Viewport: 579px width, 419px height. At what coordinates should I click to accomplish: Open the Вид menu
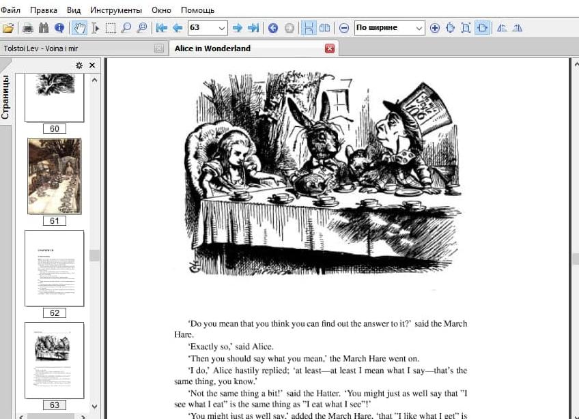(x=74, y=10)
